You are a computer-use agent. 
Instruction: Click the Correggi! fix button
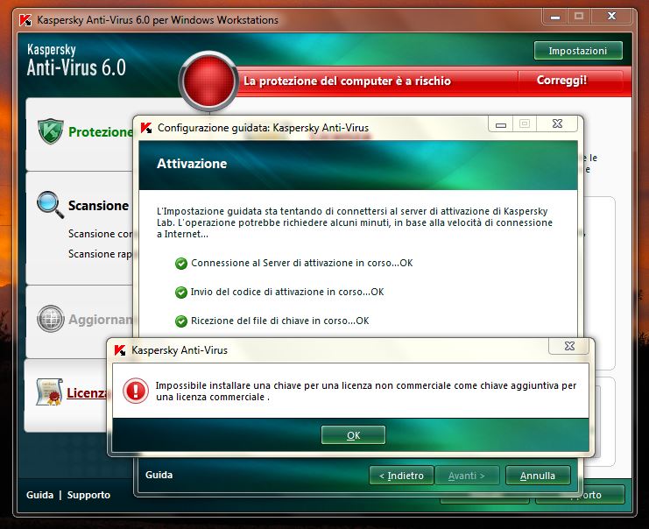[x=563, y=81]
